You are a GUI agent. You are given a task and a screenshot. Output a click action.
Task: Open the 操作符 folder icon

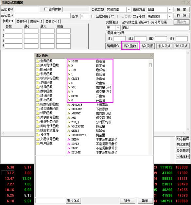[38, 135]
